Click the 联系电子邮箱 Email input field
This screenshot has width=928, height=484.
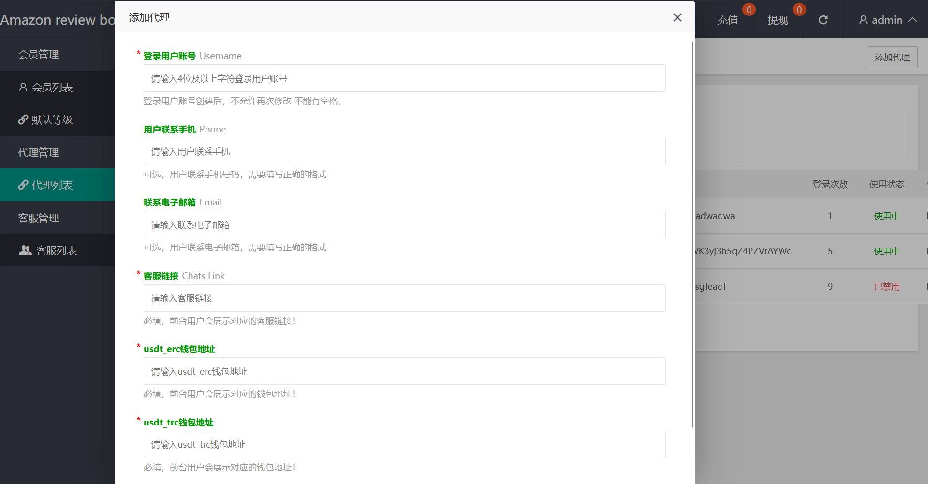coord(404,225)
